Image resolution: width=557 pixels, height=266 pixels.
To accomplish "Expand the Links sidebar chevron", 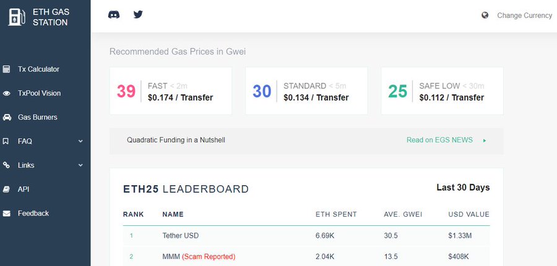I will tap(80, 165).
